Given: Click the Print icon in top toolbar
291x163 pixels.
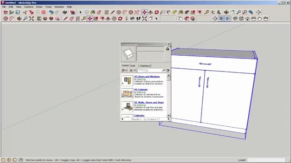Looking at the screenshot, I should click(65, 12).
